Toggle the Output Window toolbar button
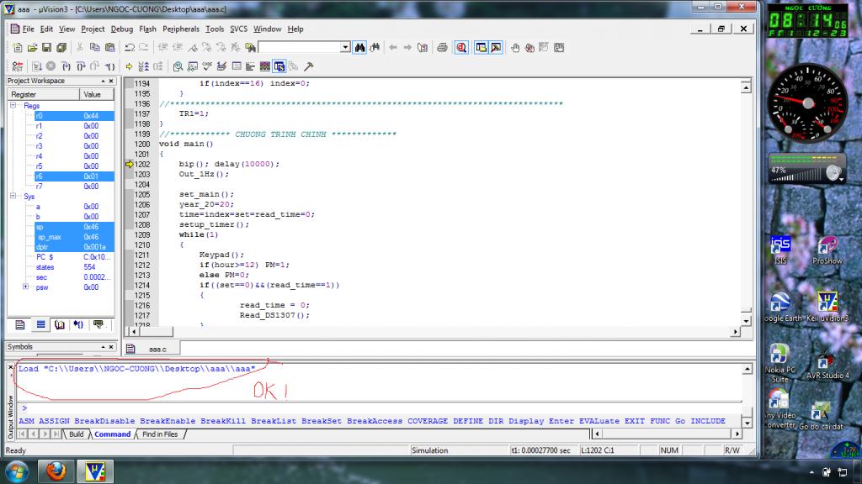862x484 pixels. click(496, 48)
